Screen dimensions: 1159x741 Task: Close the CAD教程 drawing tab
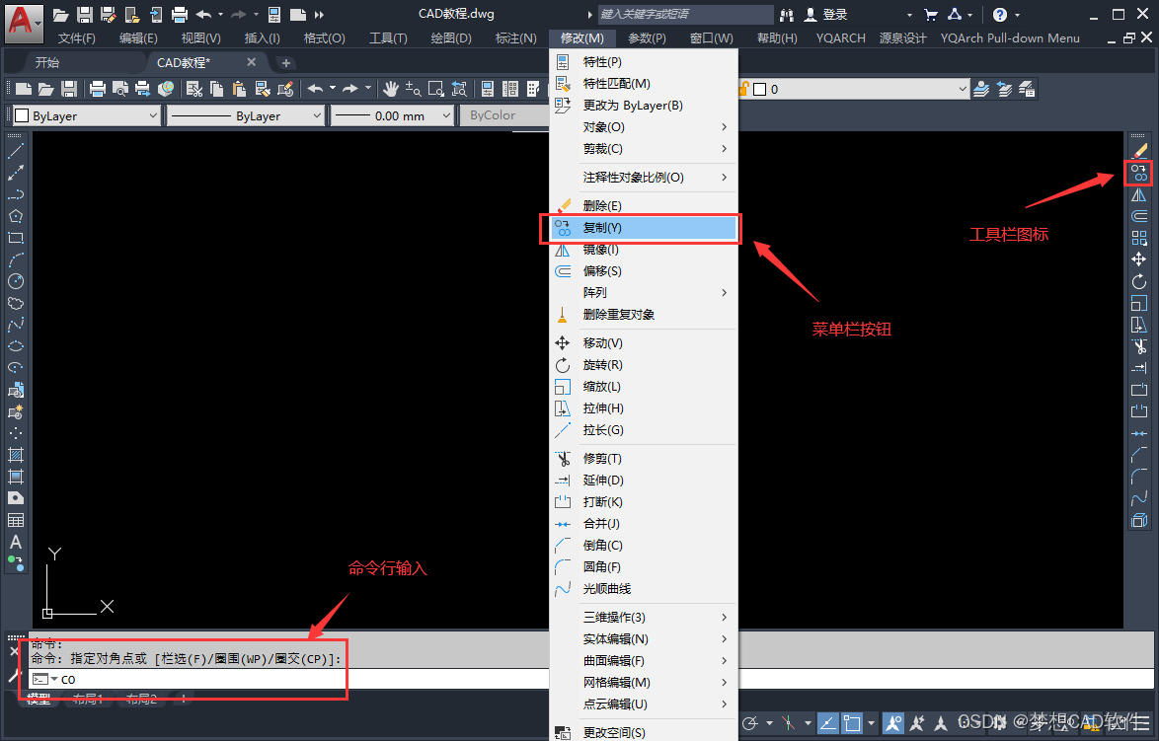252,62
